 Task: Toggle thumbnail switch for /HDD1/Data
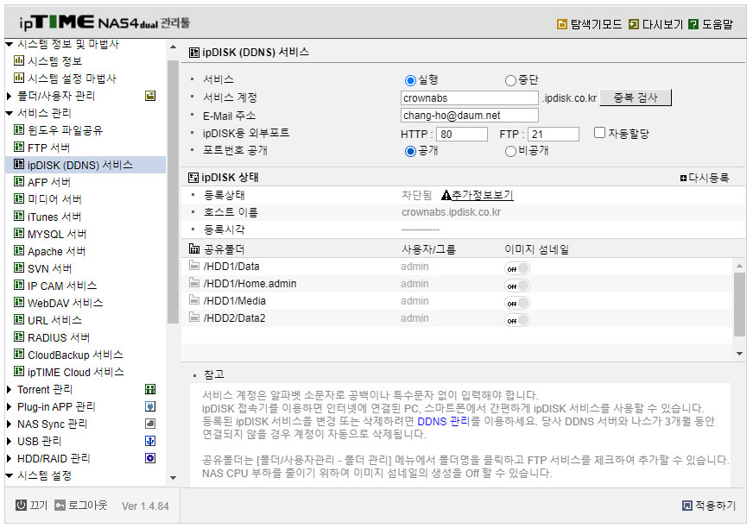517,268
